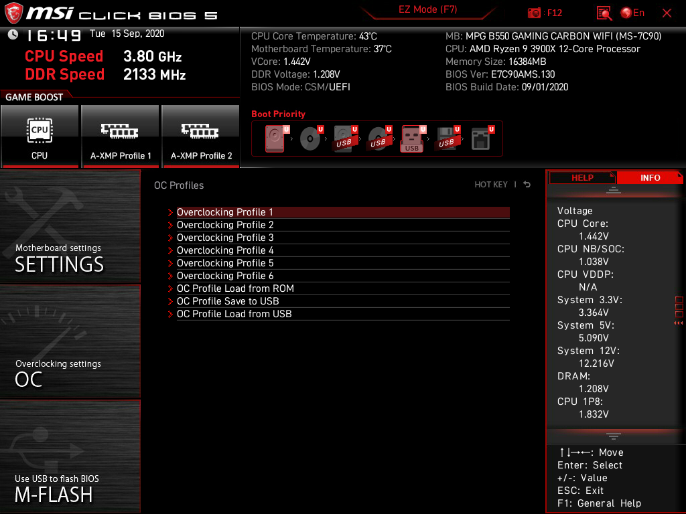Open the OC overclocking settings panel
Screen dimensions: 686x514
[70, 342]
